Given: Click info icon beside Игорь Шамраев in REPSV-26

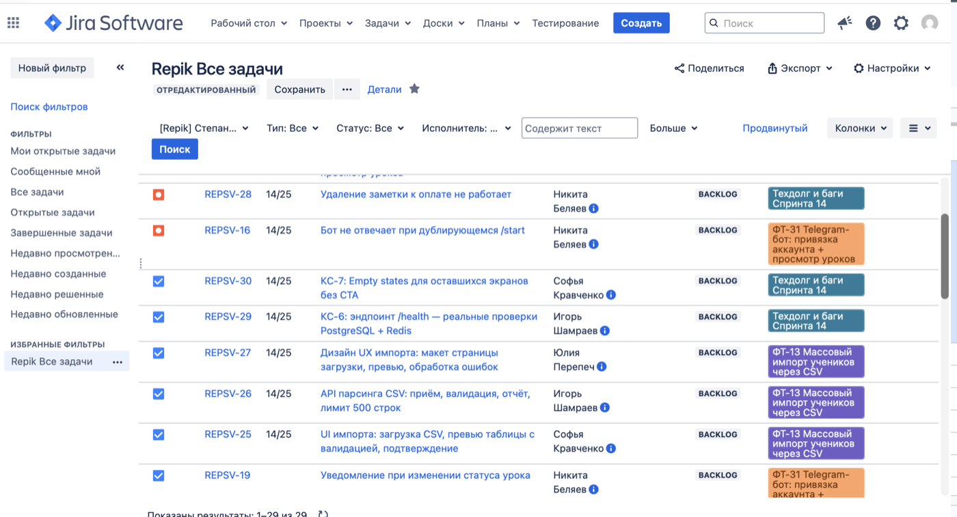Looking at the screenshot, I should pos(605,408).
